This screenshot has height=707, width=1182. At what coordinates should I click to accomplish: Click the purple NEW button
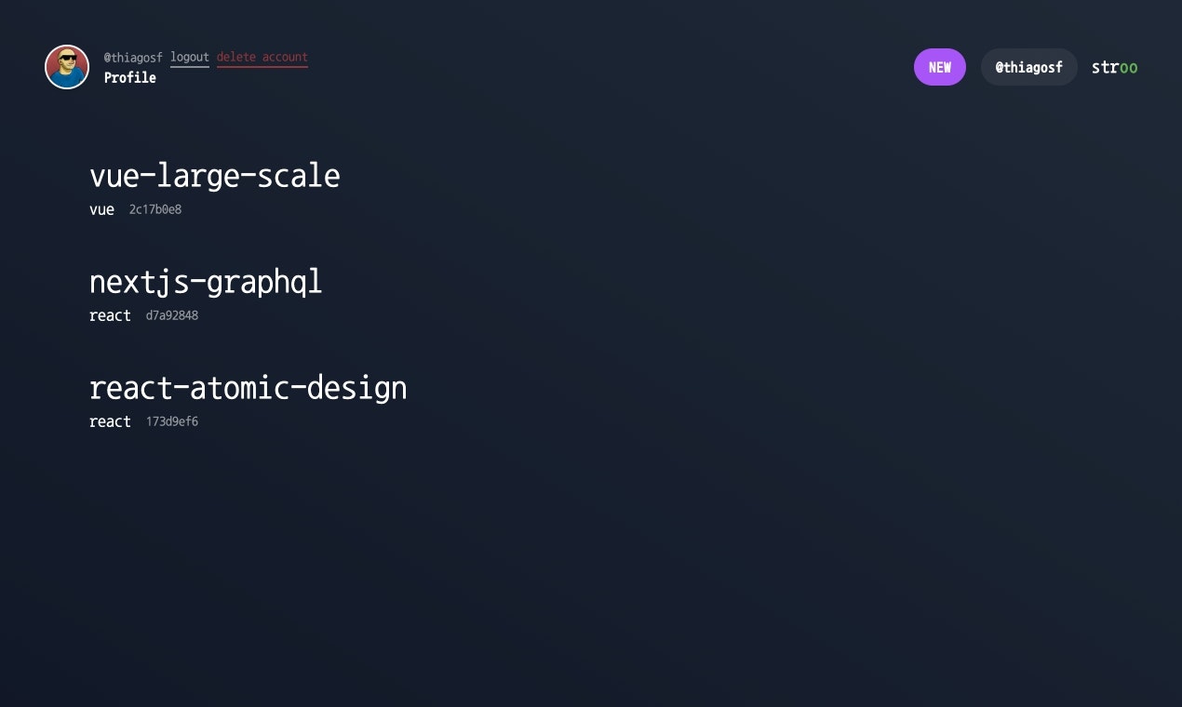click(x=940, y=67)
